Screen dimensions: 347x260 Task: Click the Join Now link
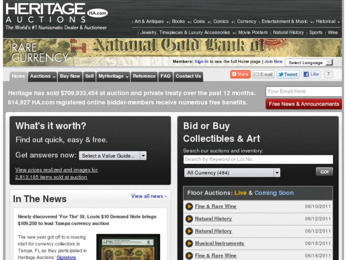[273, 62]
